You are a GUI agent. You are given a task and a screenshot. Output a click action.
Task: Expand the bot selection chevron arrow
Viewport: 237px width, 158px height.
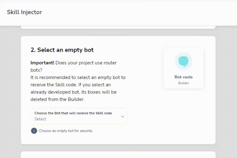pyautogui.click(x=122, y=117)
